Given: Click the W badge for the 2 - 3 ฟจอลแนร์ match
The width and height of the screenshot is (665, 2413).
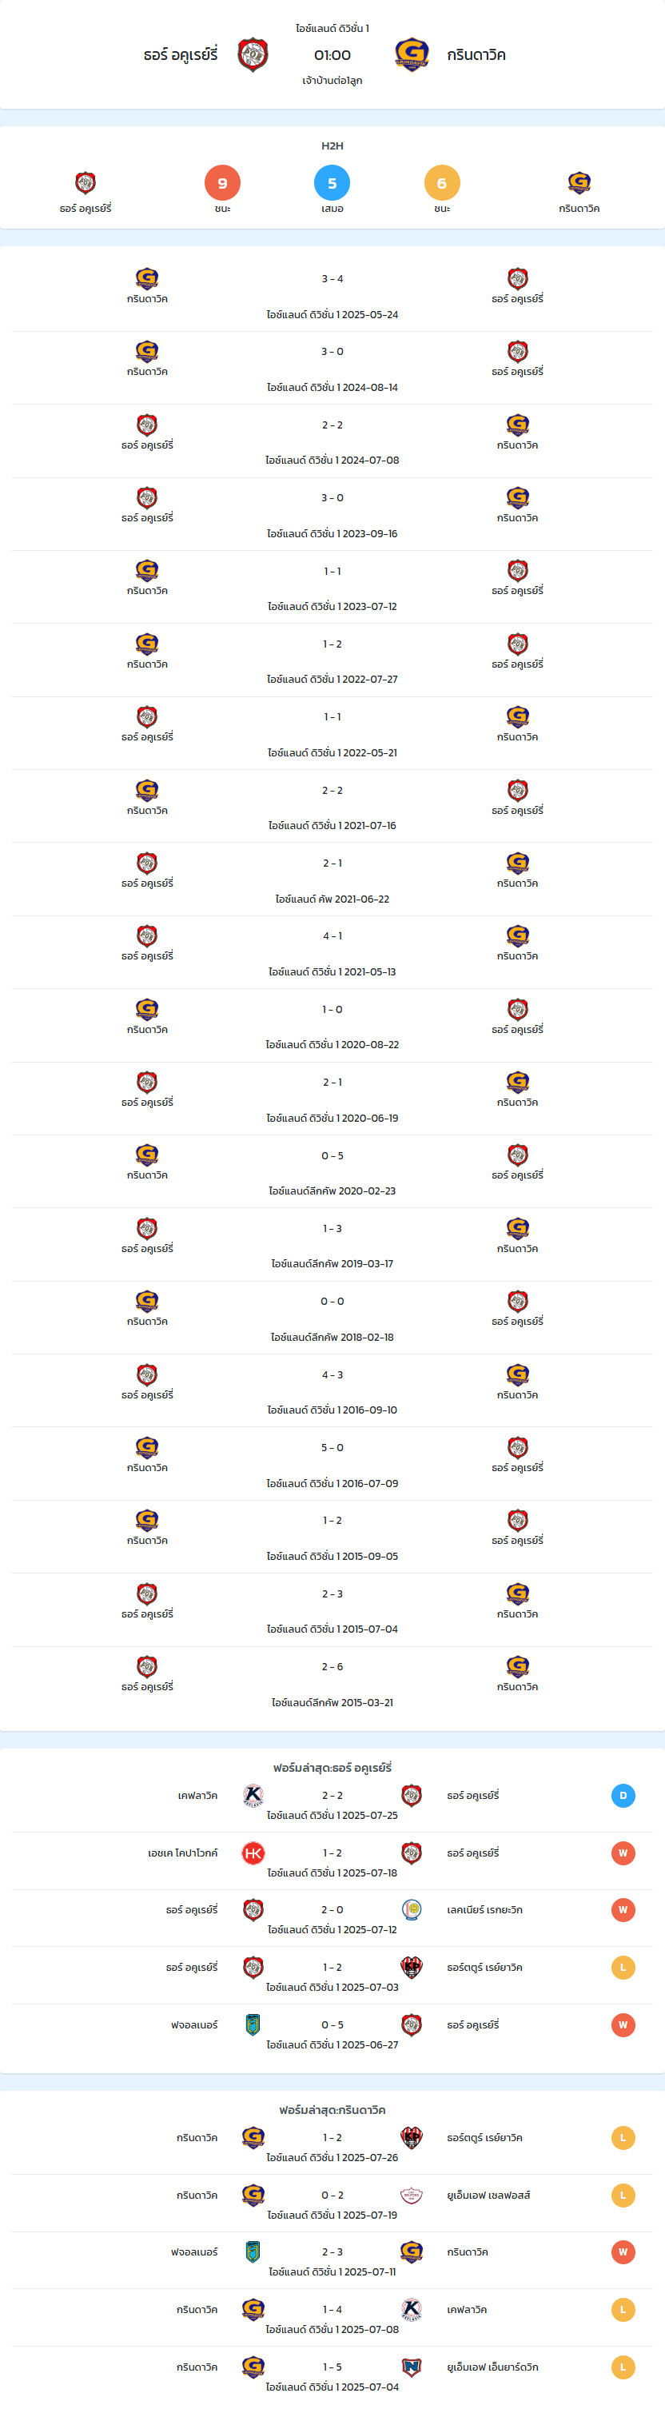Looking at the screenshot, I should (623, 2251).
